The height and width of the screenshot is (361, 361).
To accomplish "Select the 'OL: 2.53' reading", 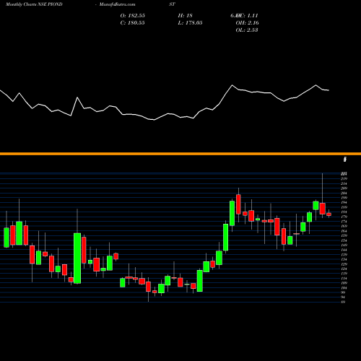I will (247, 30).
